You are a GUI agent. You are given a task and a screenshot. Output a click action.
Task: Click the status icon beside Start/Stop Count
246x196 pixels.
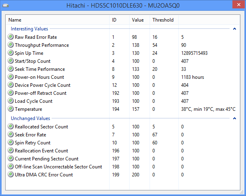point(10,61)
